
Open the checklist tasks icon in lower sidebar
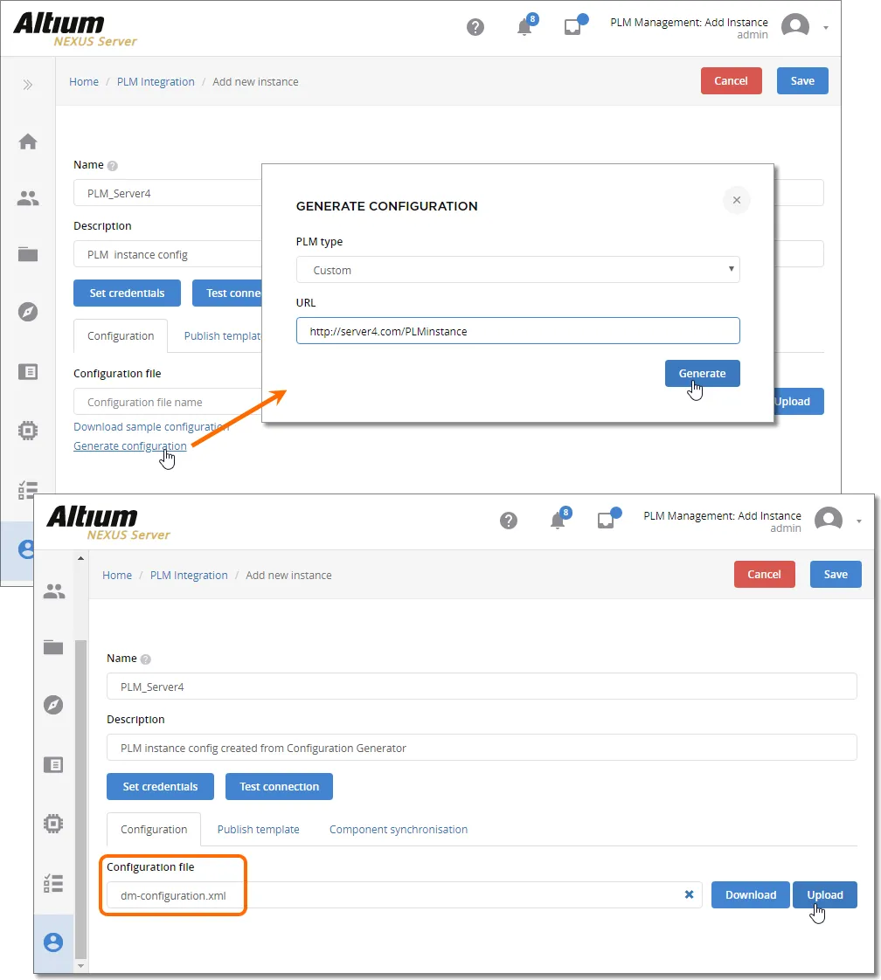54,883
